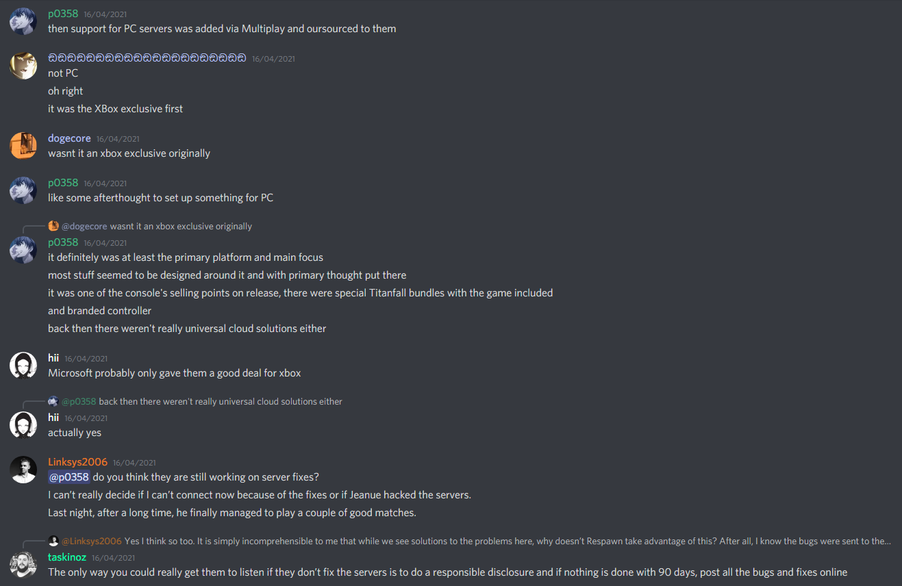Click p0358's avatar beside the Multiplay message
902x586 pixels.
click(x=23, y=21)
